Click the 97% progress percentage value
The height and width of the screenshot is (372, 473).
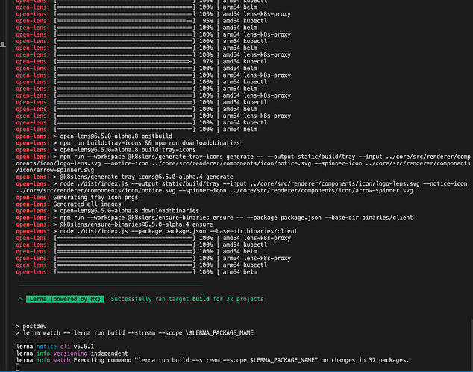207,61
